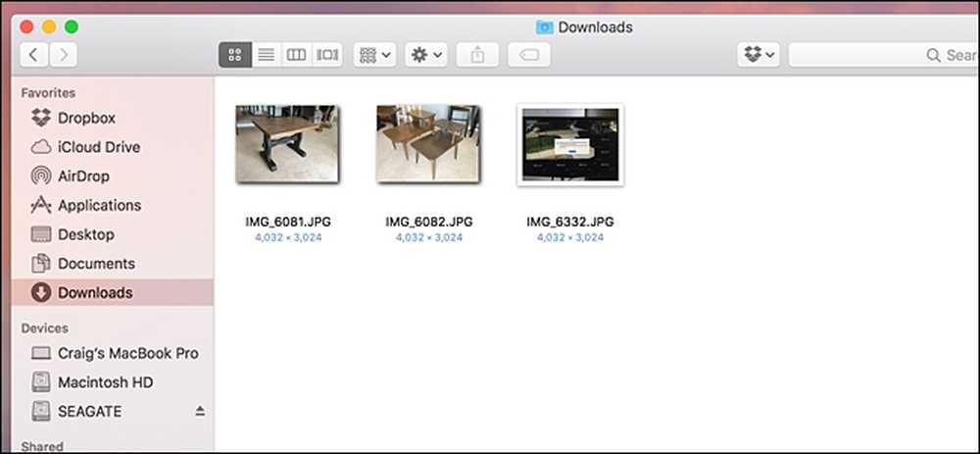Click the MacBook Pro laptop icon

41,353
